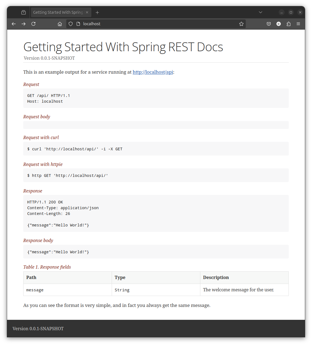Click 'Content-Type: application/json' line

(x=63, y=208)
